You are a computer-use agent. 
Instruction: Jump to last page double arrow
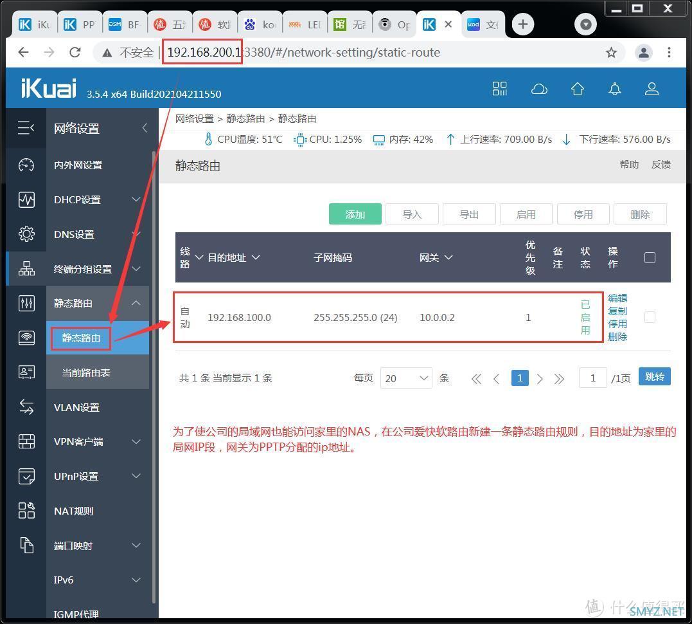tap(559, 379)
